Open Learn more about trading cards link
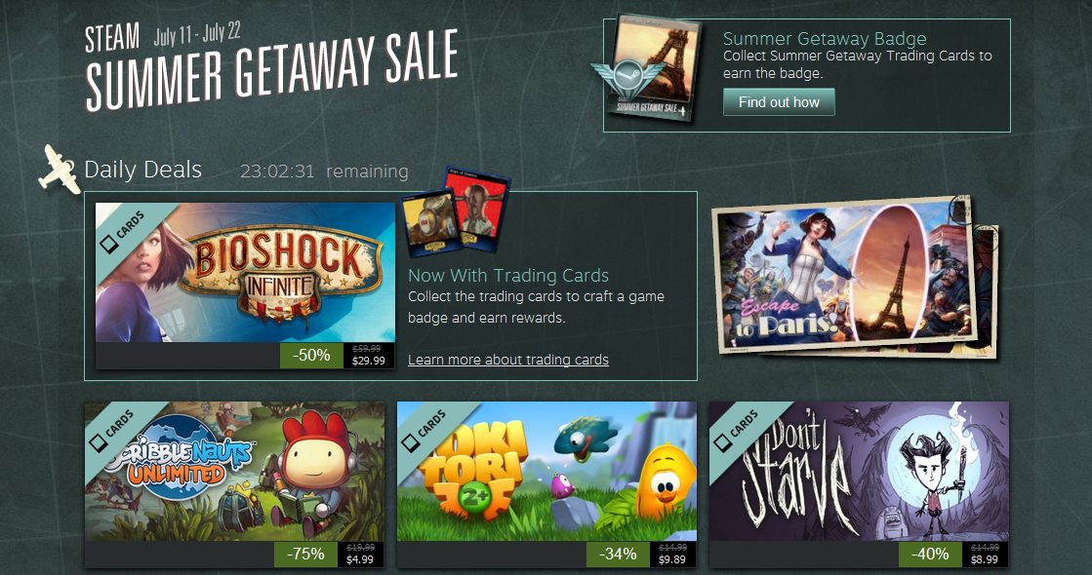Screen dimensions: 1092x575 508,360
